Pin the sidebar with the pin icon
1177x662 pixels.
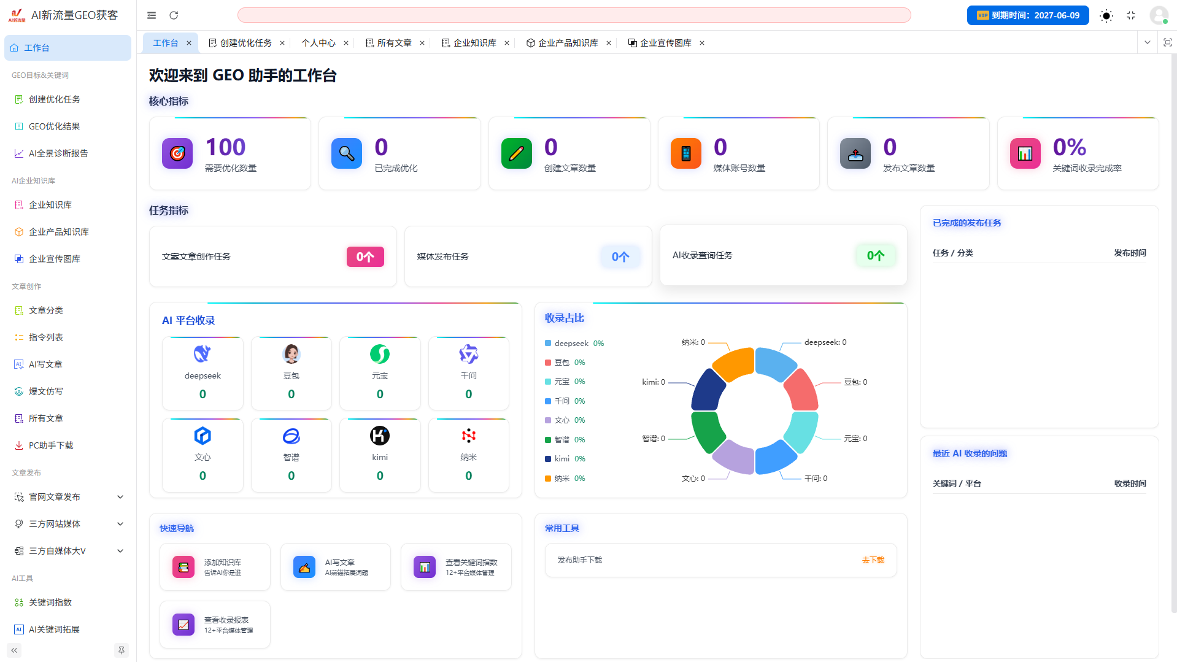[x=122, y=650]
